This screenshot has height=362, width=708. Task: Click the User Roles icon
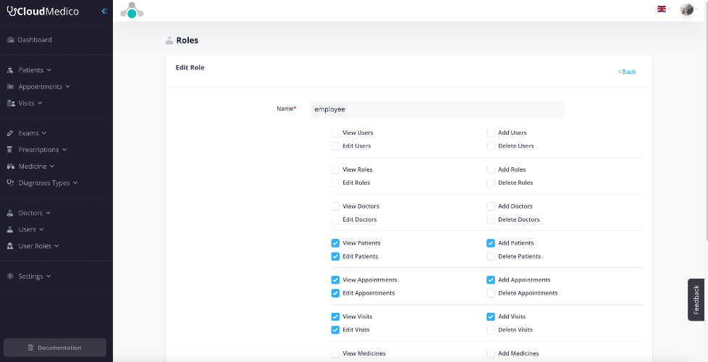10,246
